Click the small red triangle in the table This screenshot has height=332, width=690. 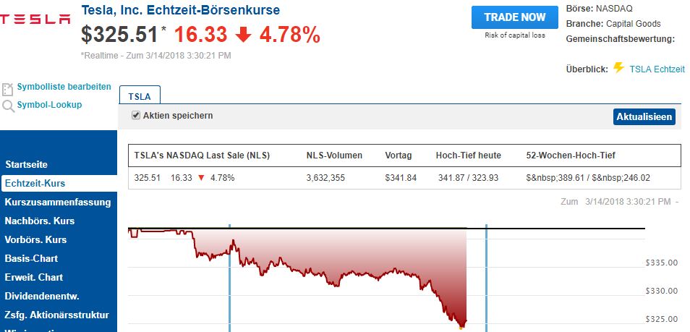[x=201, y=178]
